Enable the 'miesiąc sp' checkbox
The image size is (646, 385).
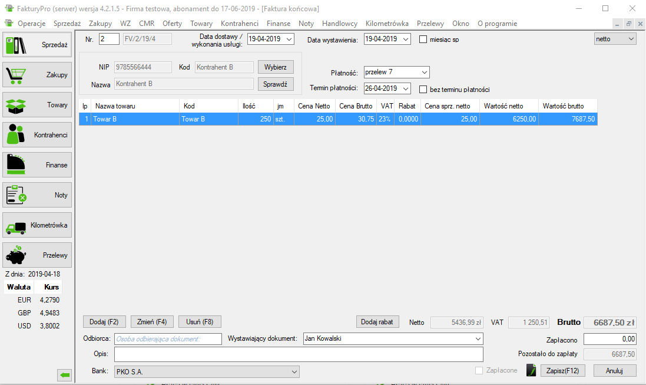point(423,40)
